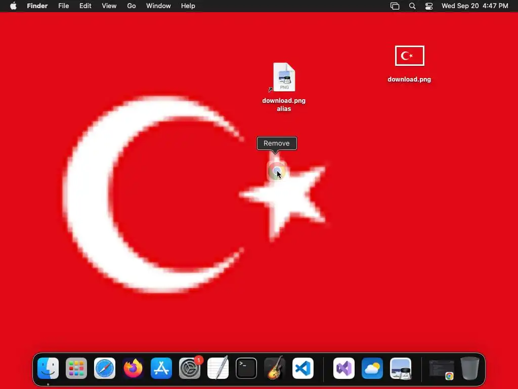The height and width of the screenshot is (389, 518).
Task: Click the date and time in the menu bar
Action: [474, 6]
